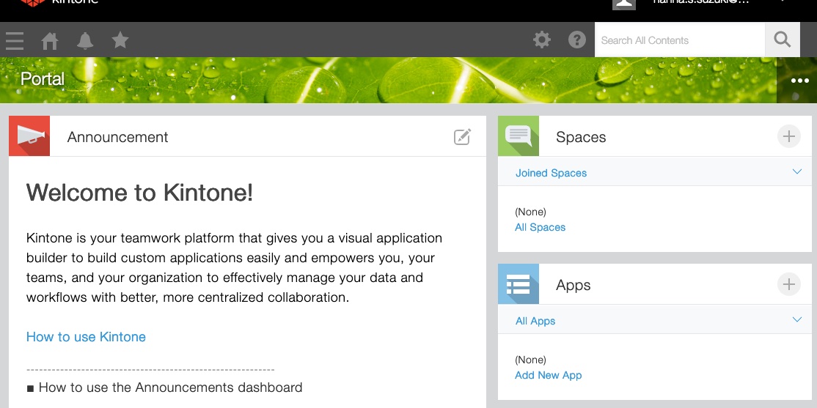Viewport: 817px width, 408px height.
Task: Open the How to use Kintone link
Action: coord(86,337)
